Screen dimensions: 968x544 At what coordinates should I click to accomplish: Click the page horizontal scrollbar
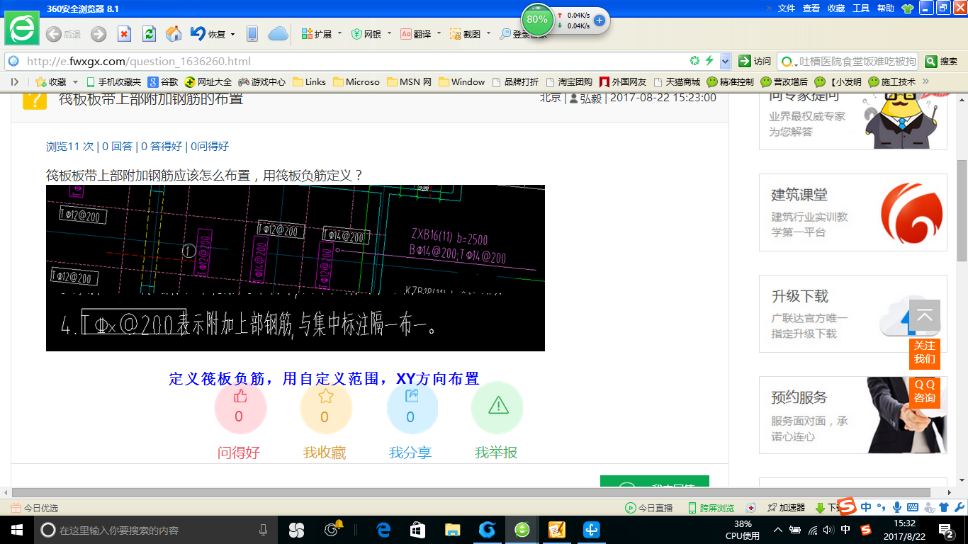(471, 492)
